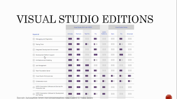This screenshot has width=177, height=99.
Task: Expand MSDN Subscription Software and Services row
Action: tap(34, 87)
